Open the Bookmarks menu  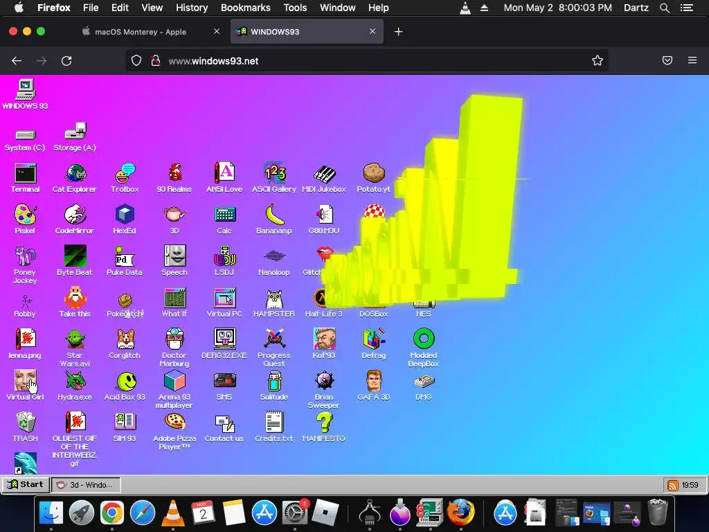pos(246,8)
